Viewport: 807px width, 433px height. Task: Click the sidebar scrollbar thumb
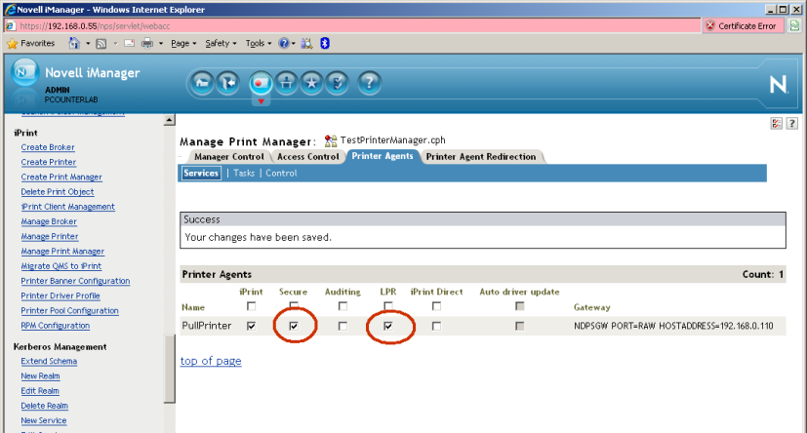[x=170, y=369]
